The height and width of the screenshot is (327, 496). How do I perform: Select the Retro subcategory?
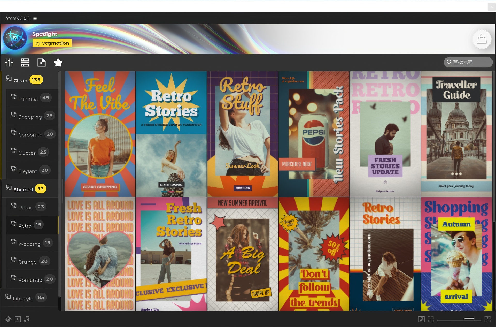pos(32,225)
